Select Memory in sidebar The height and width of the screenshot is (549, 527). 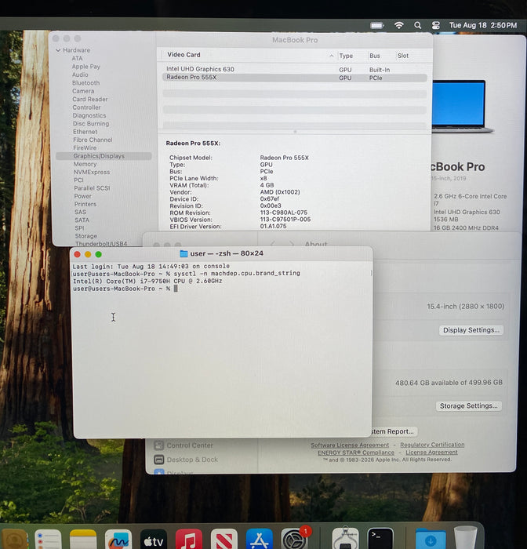(x=85, y=164)
